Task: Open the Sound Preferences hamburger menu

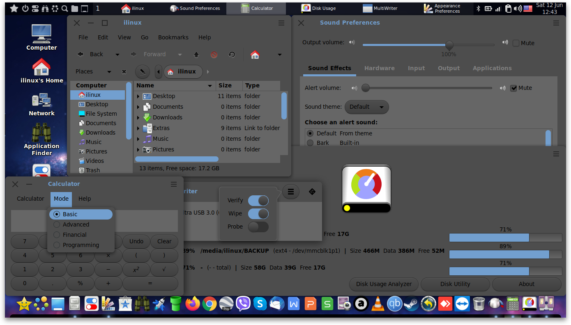Action: pyautogui.click(x=556, y=23)
